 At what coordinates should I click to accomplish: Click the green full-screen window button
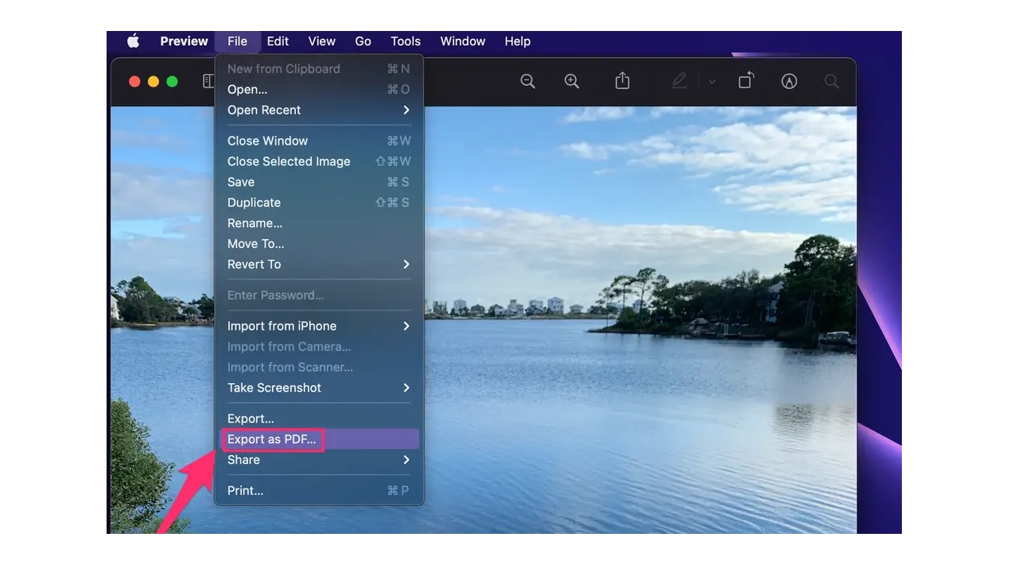click(x=172, y=82)
